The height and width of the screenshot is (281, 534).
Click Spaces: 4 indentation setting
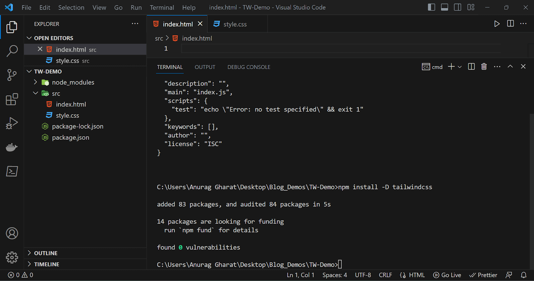(335, 275)
